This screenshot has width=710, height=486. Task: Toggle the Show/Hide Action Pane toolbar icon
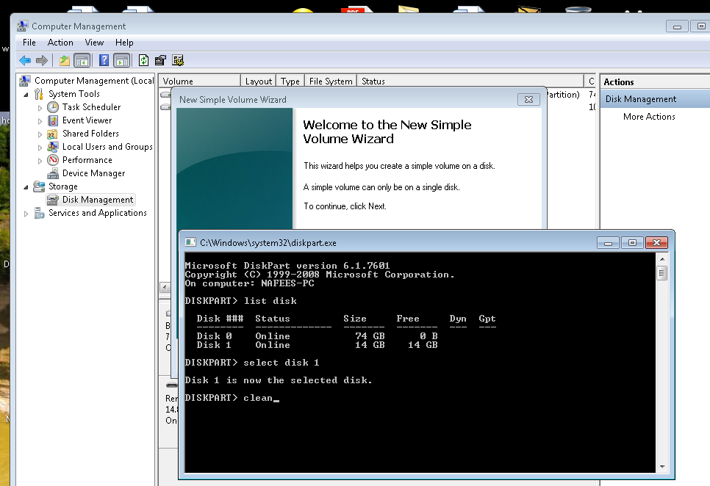tap(122, 60)
